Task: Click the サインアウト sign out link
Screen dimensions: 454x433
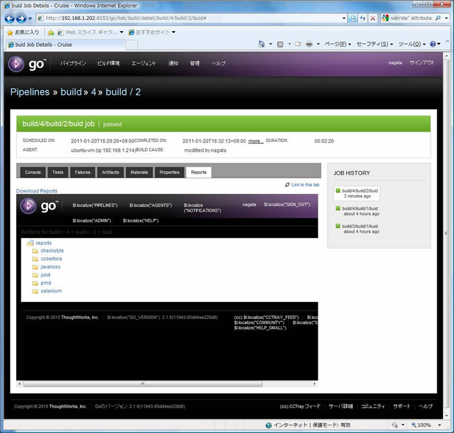Action: tap(422, 63)
